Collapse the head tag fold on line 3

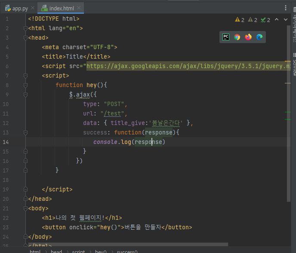tap(25, 38)
